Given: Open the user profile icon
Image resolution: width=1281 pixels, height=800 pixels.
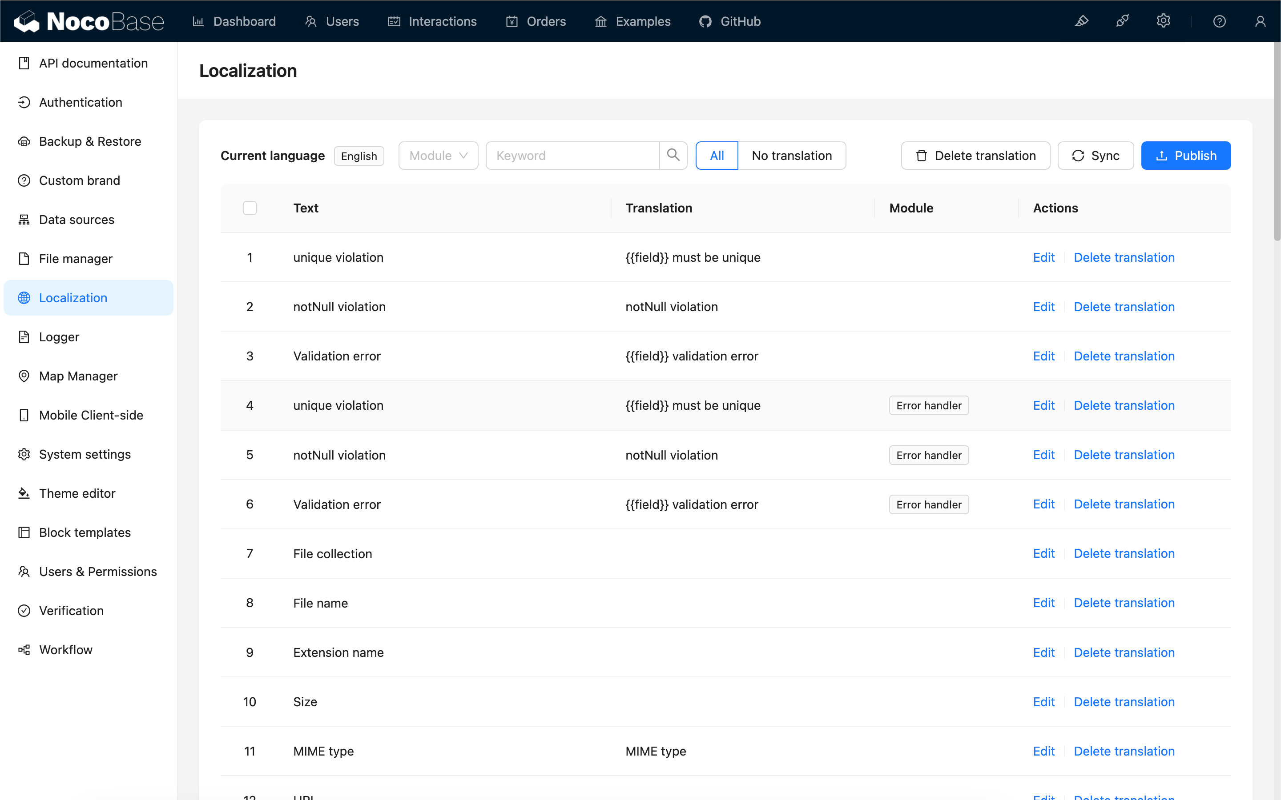Looking at the screenshot, I should coord(1260,21).
